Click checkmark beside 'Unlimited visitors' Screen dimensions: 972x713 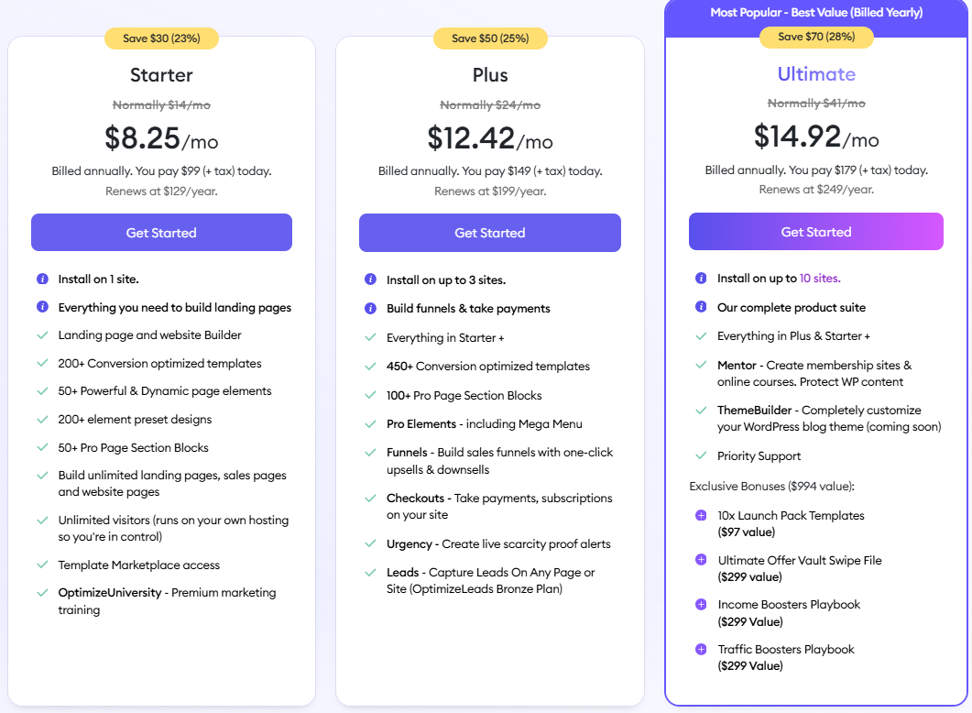click(x=43, y=521)
